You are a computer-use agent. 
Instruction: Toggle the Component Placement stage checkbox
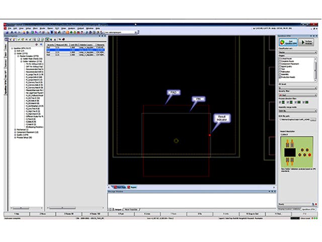pos(280,64)
